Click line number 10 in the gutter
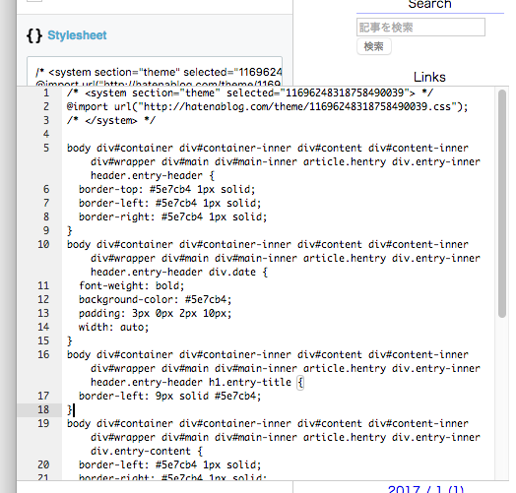Image resolution: width=516 pixels, height=493 pixels. pos(43,244)
